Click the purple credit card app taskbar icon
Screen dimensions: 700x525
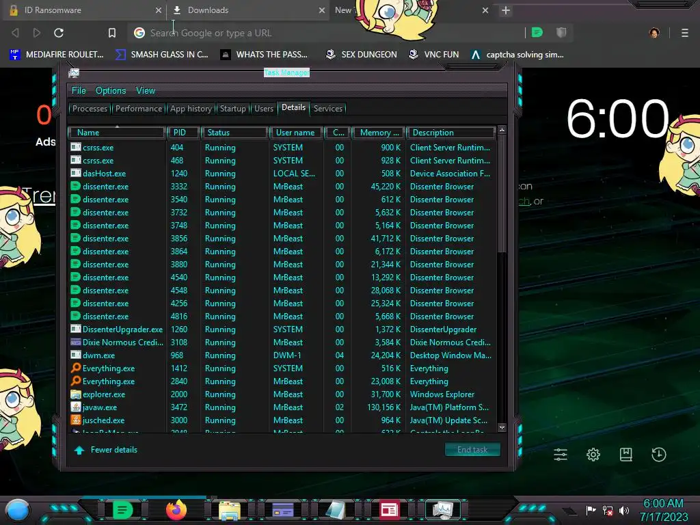pos(283,510)
